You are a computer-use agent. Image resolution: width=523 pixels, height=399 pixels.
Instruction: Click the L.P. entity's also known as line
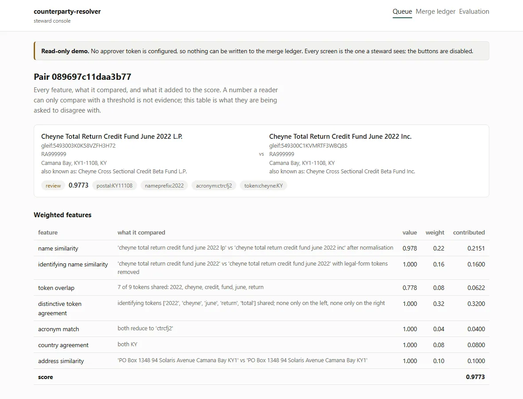click(114, 172)
